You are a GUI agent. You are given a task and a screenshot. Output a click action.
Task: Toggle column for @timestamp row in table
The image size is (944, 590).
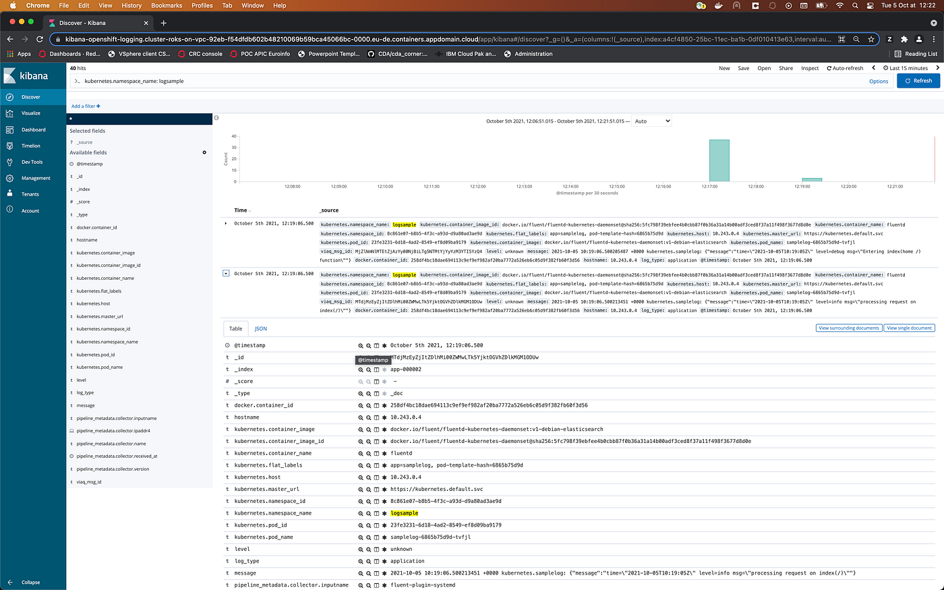(x=376, y=345)
